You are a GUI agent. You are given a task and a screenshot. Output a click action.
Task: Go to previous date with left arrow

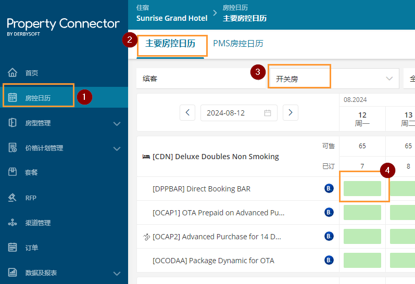point(187,113)
